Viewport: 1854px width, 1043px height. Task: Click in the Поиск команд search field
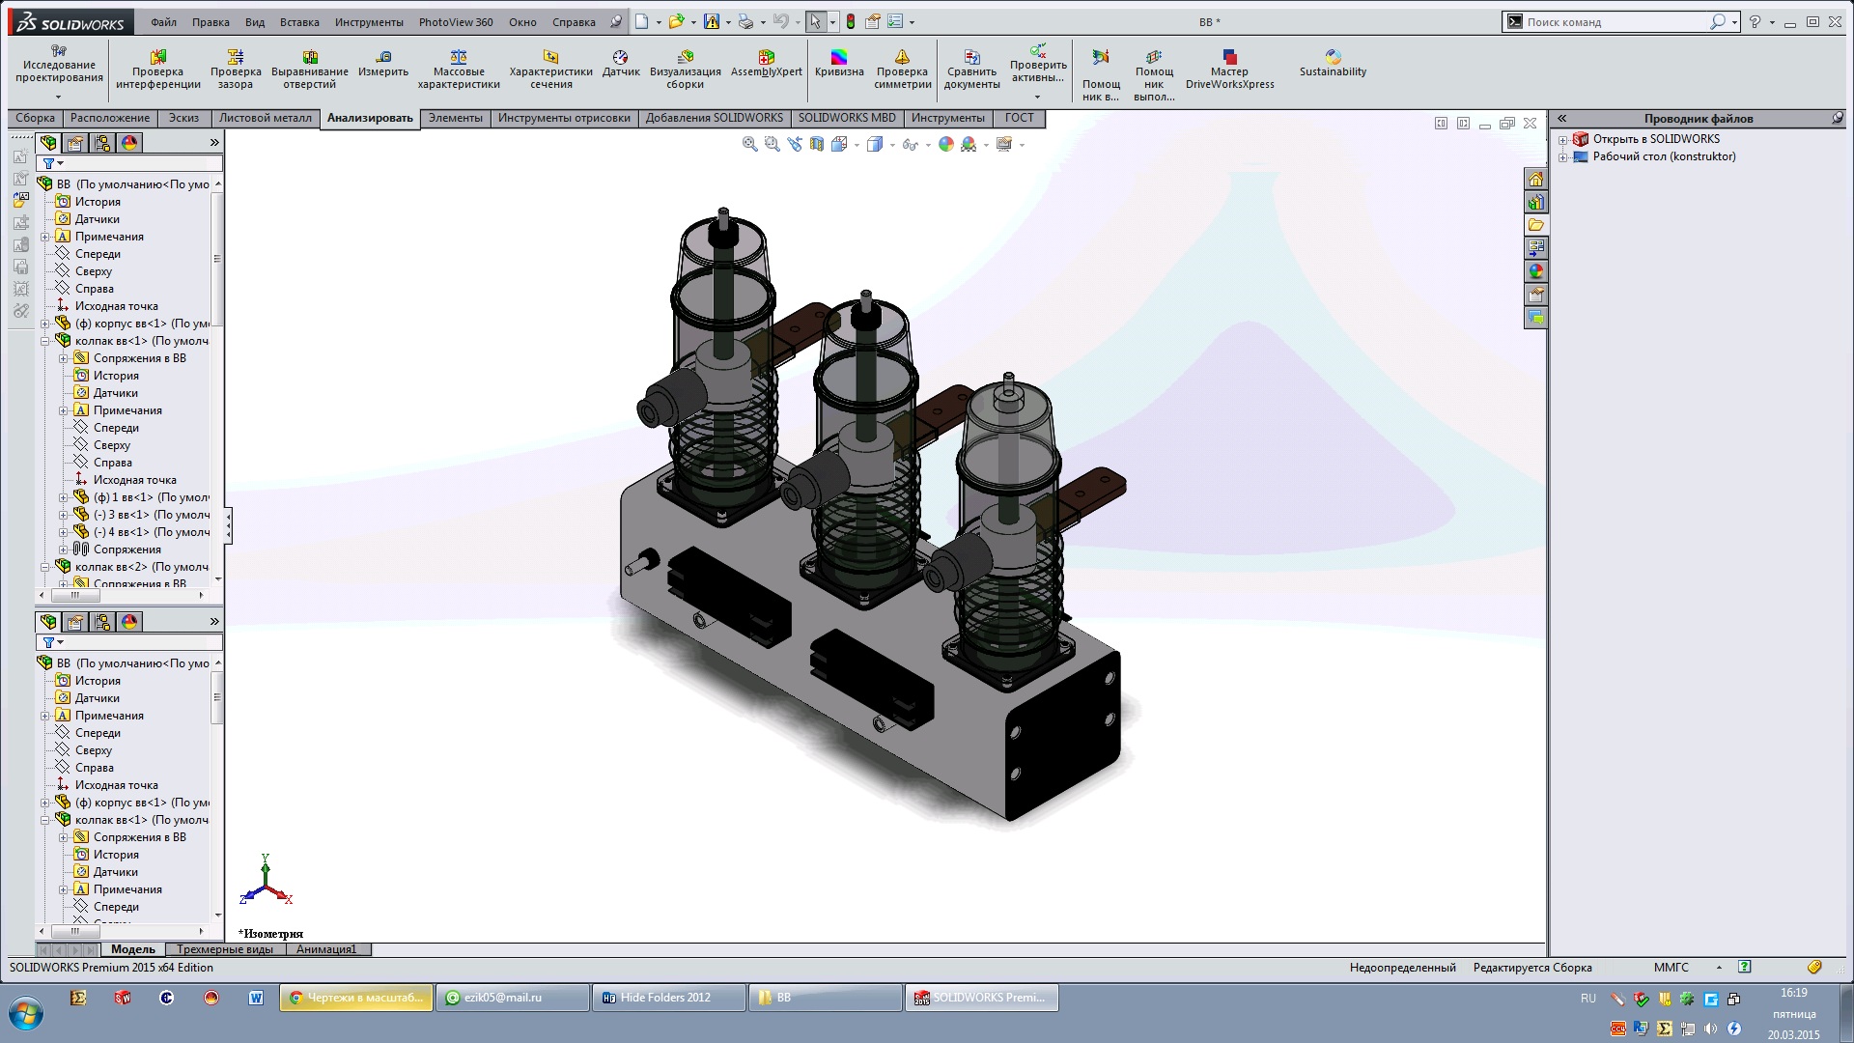(1616, 21)
